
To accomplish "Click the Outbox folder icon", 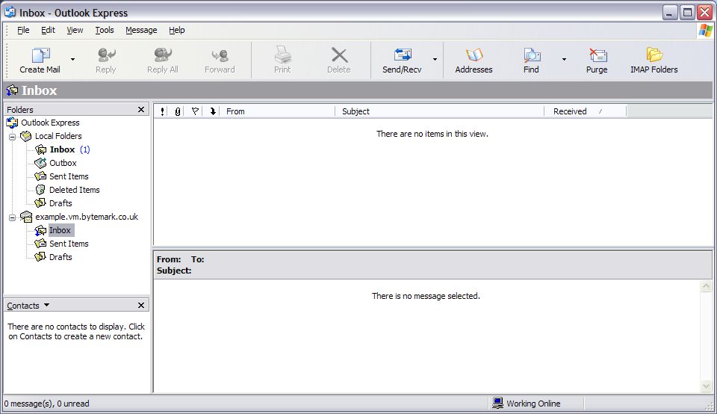I will tap(40, 163).
